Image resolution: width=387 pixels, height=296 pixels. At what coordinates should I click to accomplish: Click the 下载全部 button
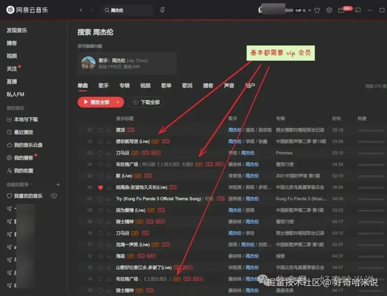[x=146, y=102]
